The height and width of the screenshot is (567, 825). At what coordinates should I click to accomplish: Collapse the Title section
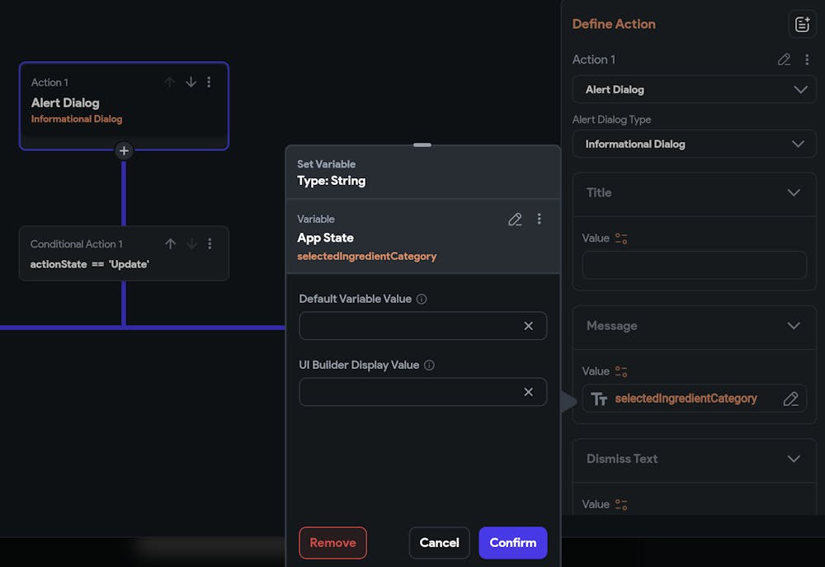tap(794, 192)
